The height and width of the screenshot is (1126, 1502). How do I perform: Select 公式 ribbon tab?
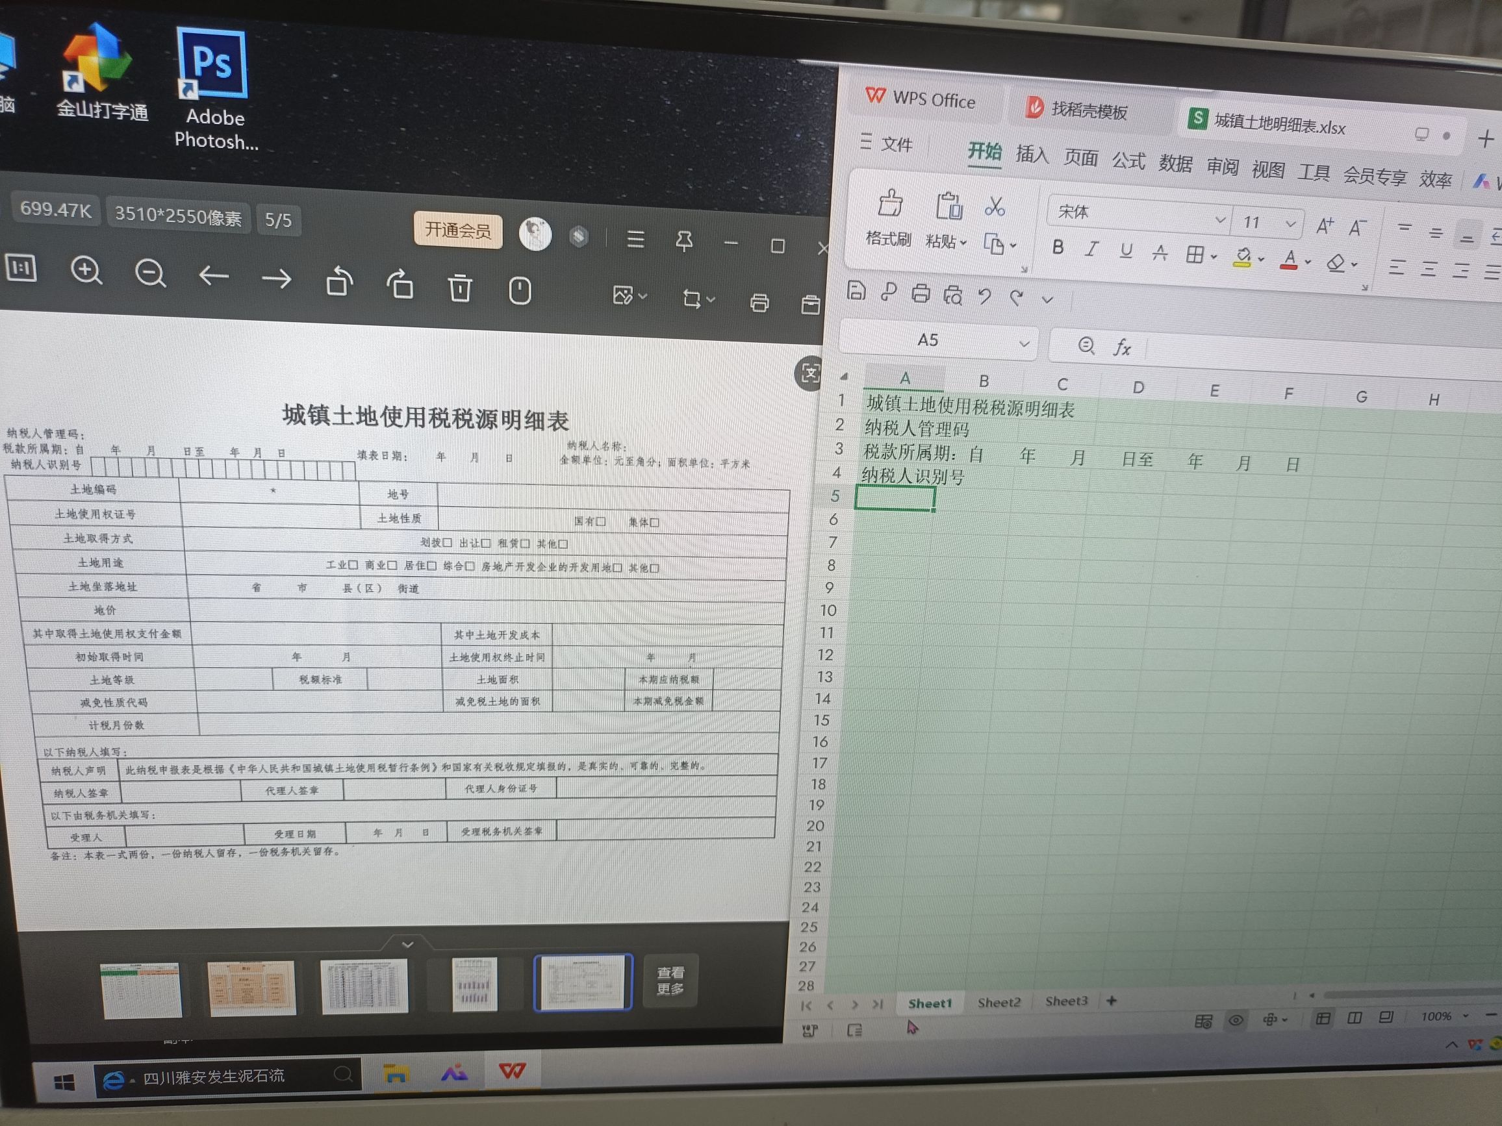pos(1128,160)
